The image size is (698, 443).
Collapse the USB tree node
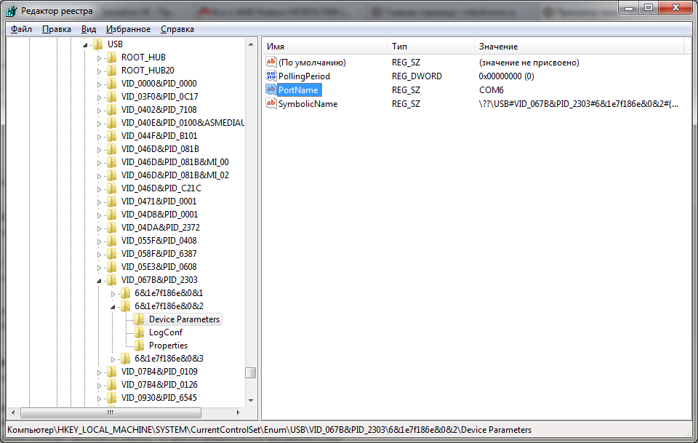85,44
